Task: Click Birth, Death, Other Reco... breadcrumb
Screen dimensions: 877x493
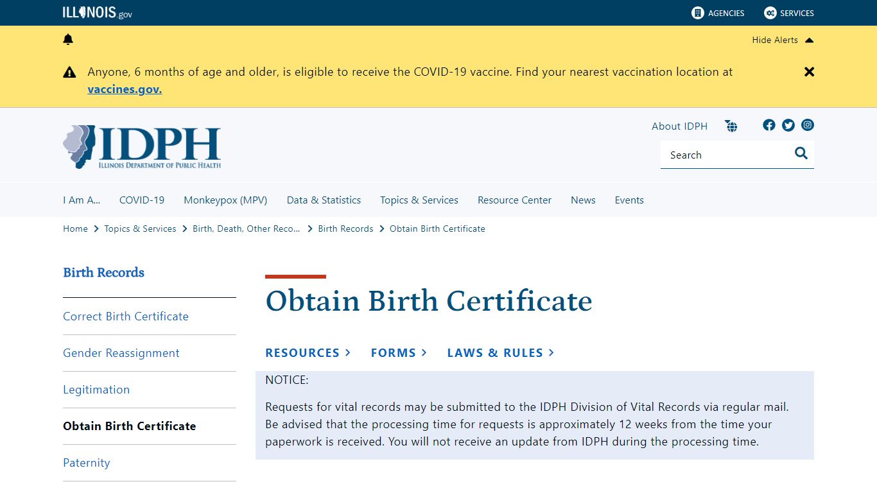Action: (247, 229)
